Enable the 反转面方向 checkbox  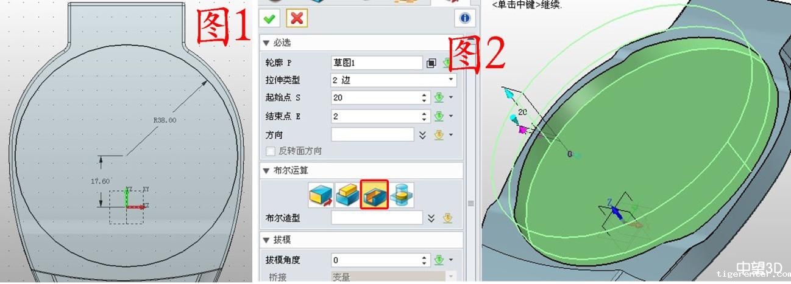(x=271, y=151)
